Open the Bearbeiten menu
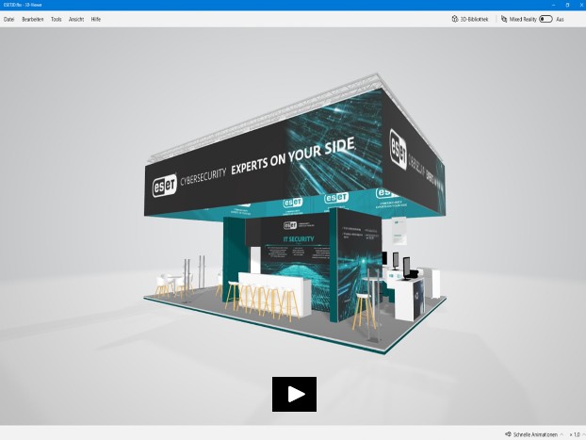 [x=33, y=19]
